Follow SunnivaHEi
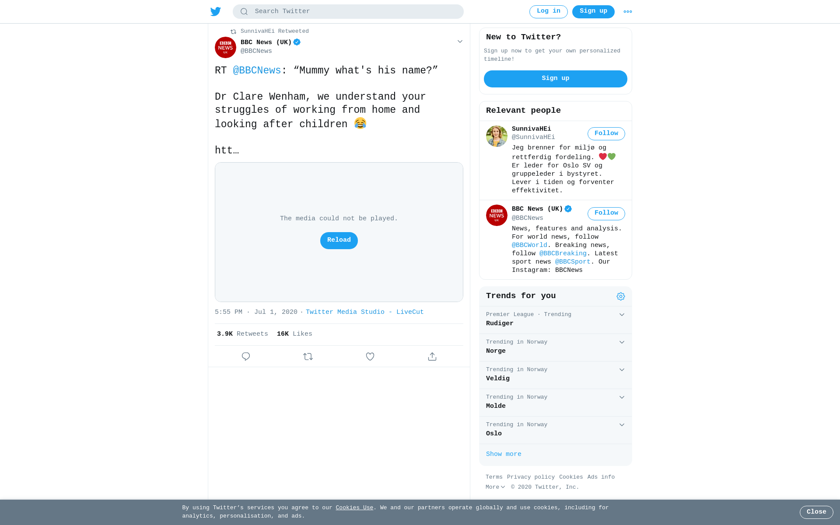 (x=606, y=134)
